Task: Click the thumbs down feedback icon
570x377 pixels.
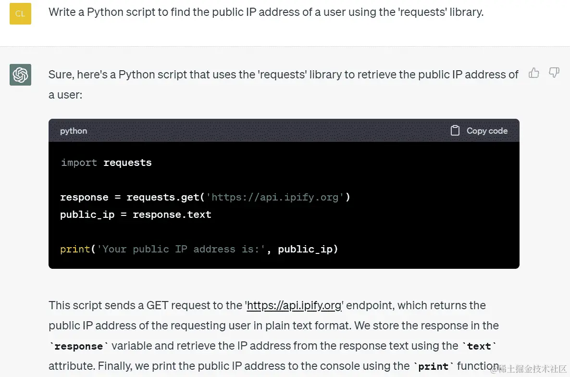Action: point(554,72)
